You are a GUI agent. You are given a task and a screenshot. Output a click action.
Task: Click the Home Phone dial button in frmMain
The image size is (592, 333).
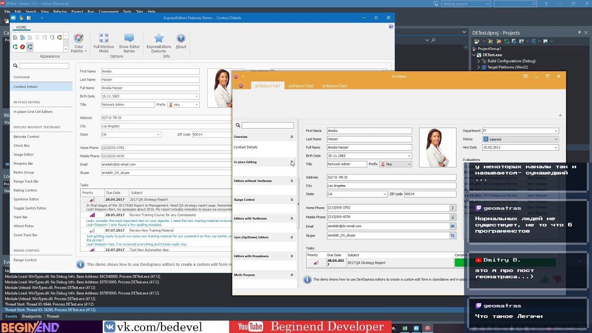(452, 208)
